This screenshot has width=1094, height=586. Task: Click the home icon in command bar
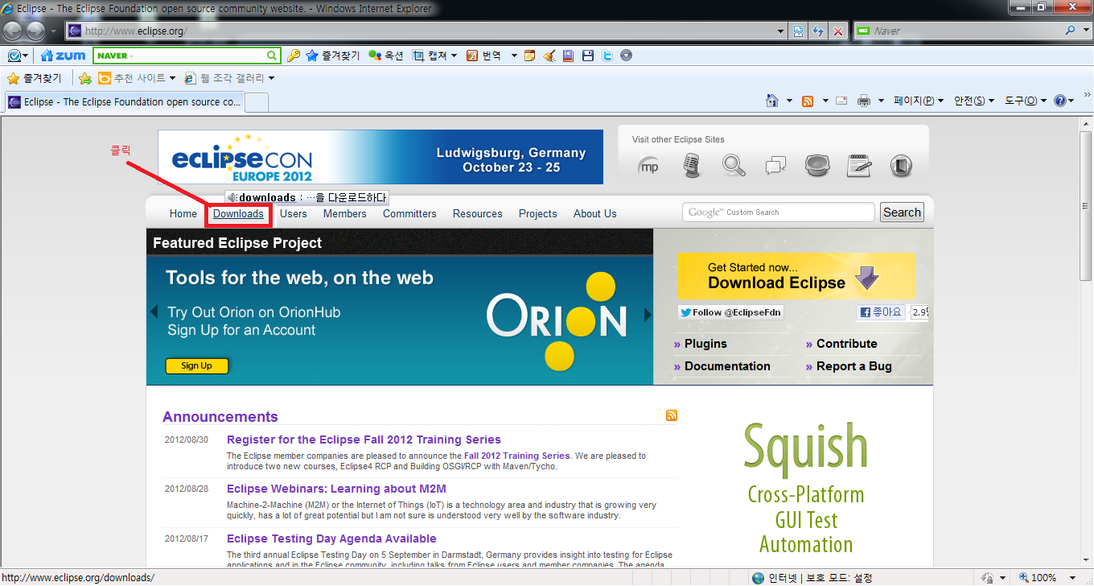click(772, 101)
